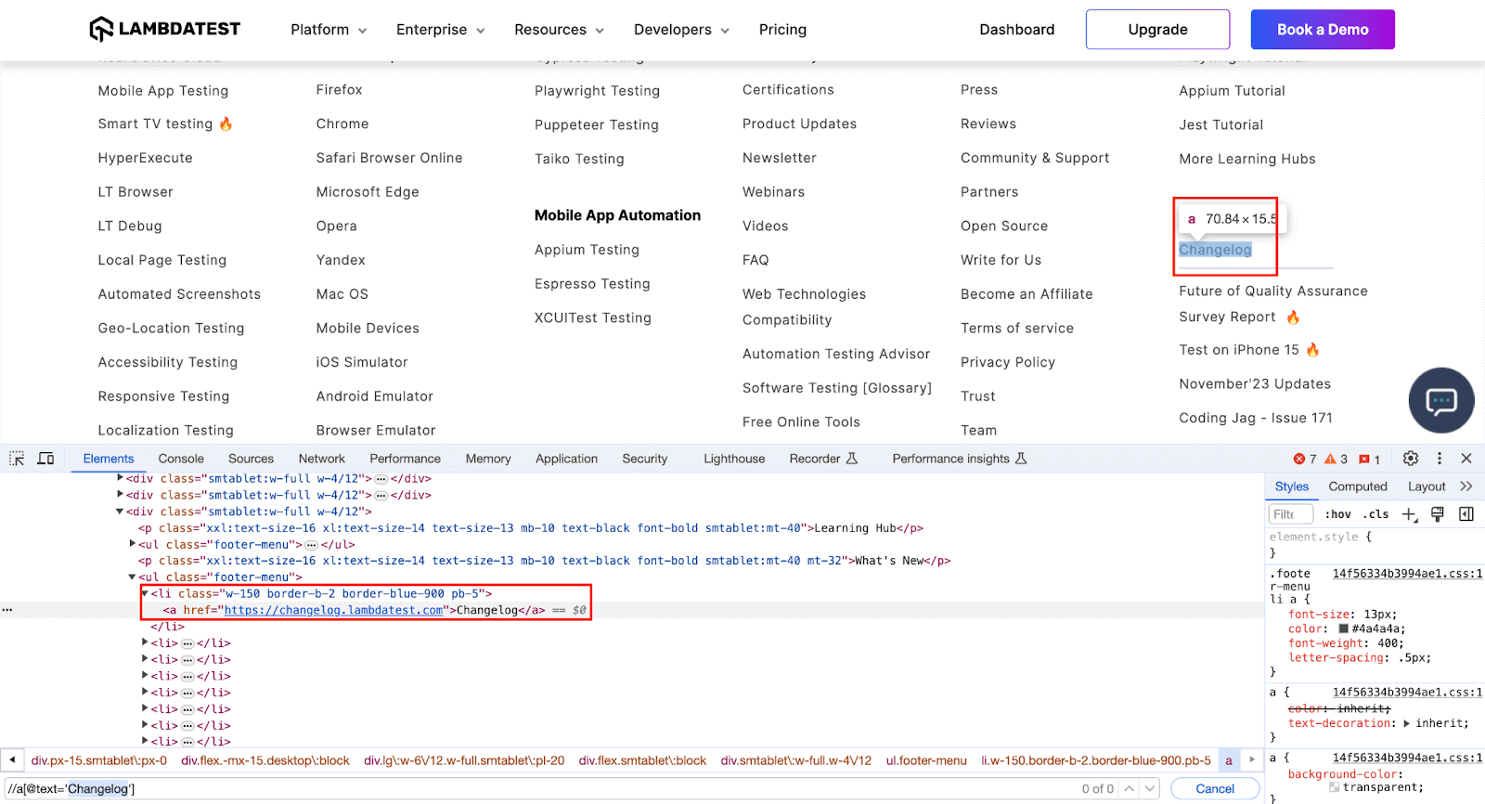Screen dimensions: 1485x804
Task: Expand the first collapsed li below Changelog
Action: pos(145,642)
